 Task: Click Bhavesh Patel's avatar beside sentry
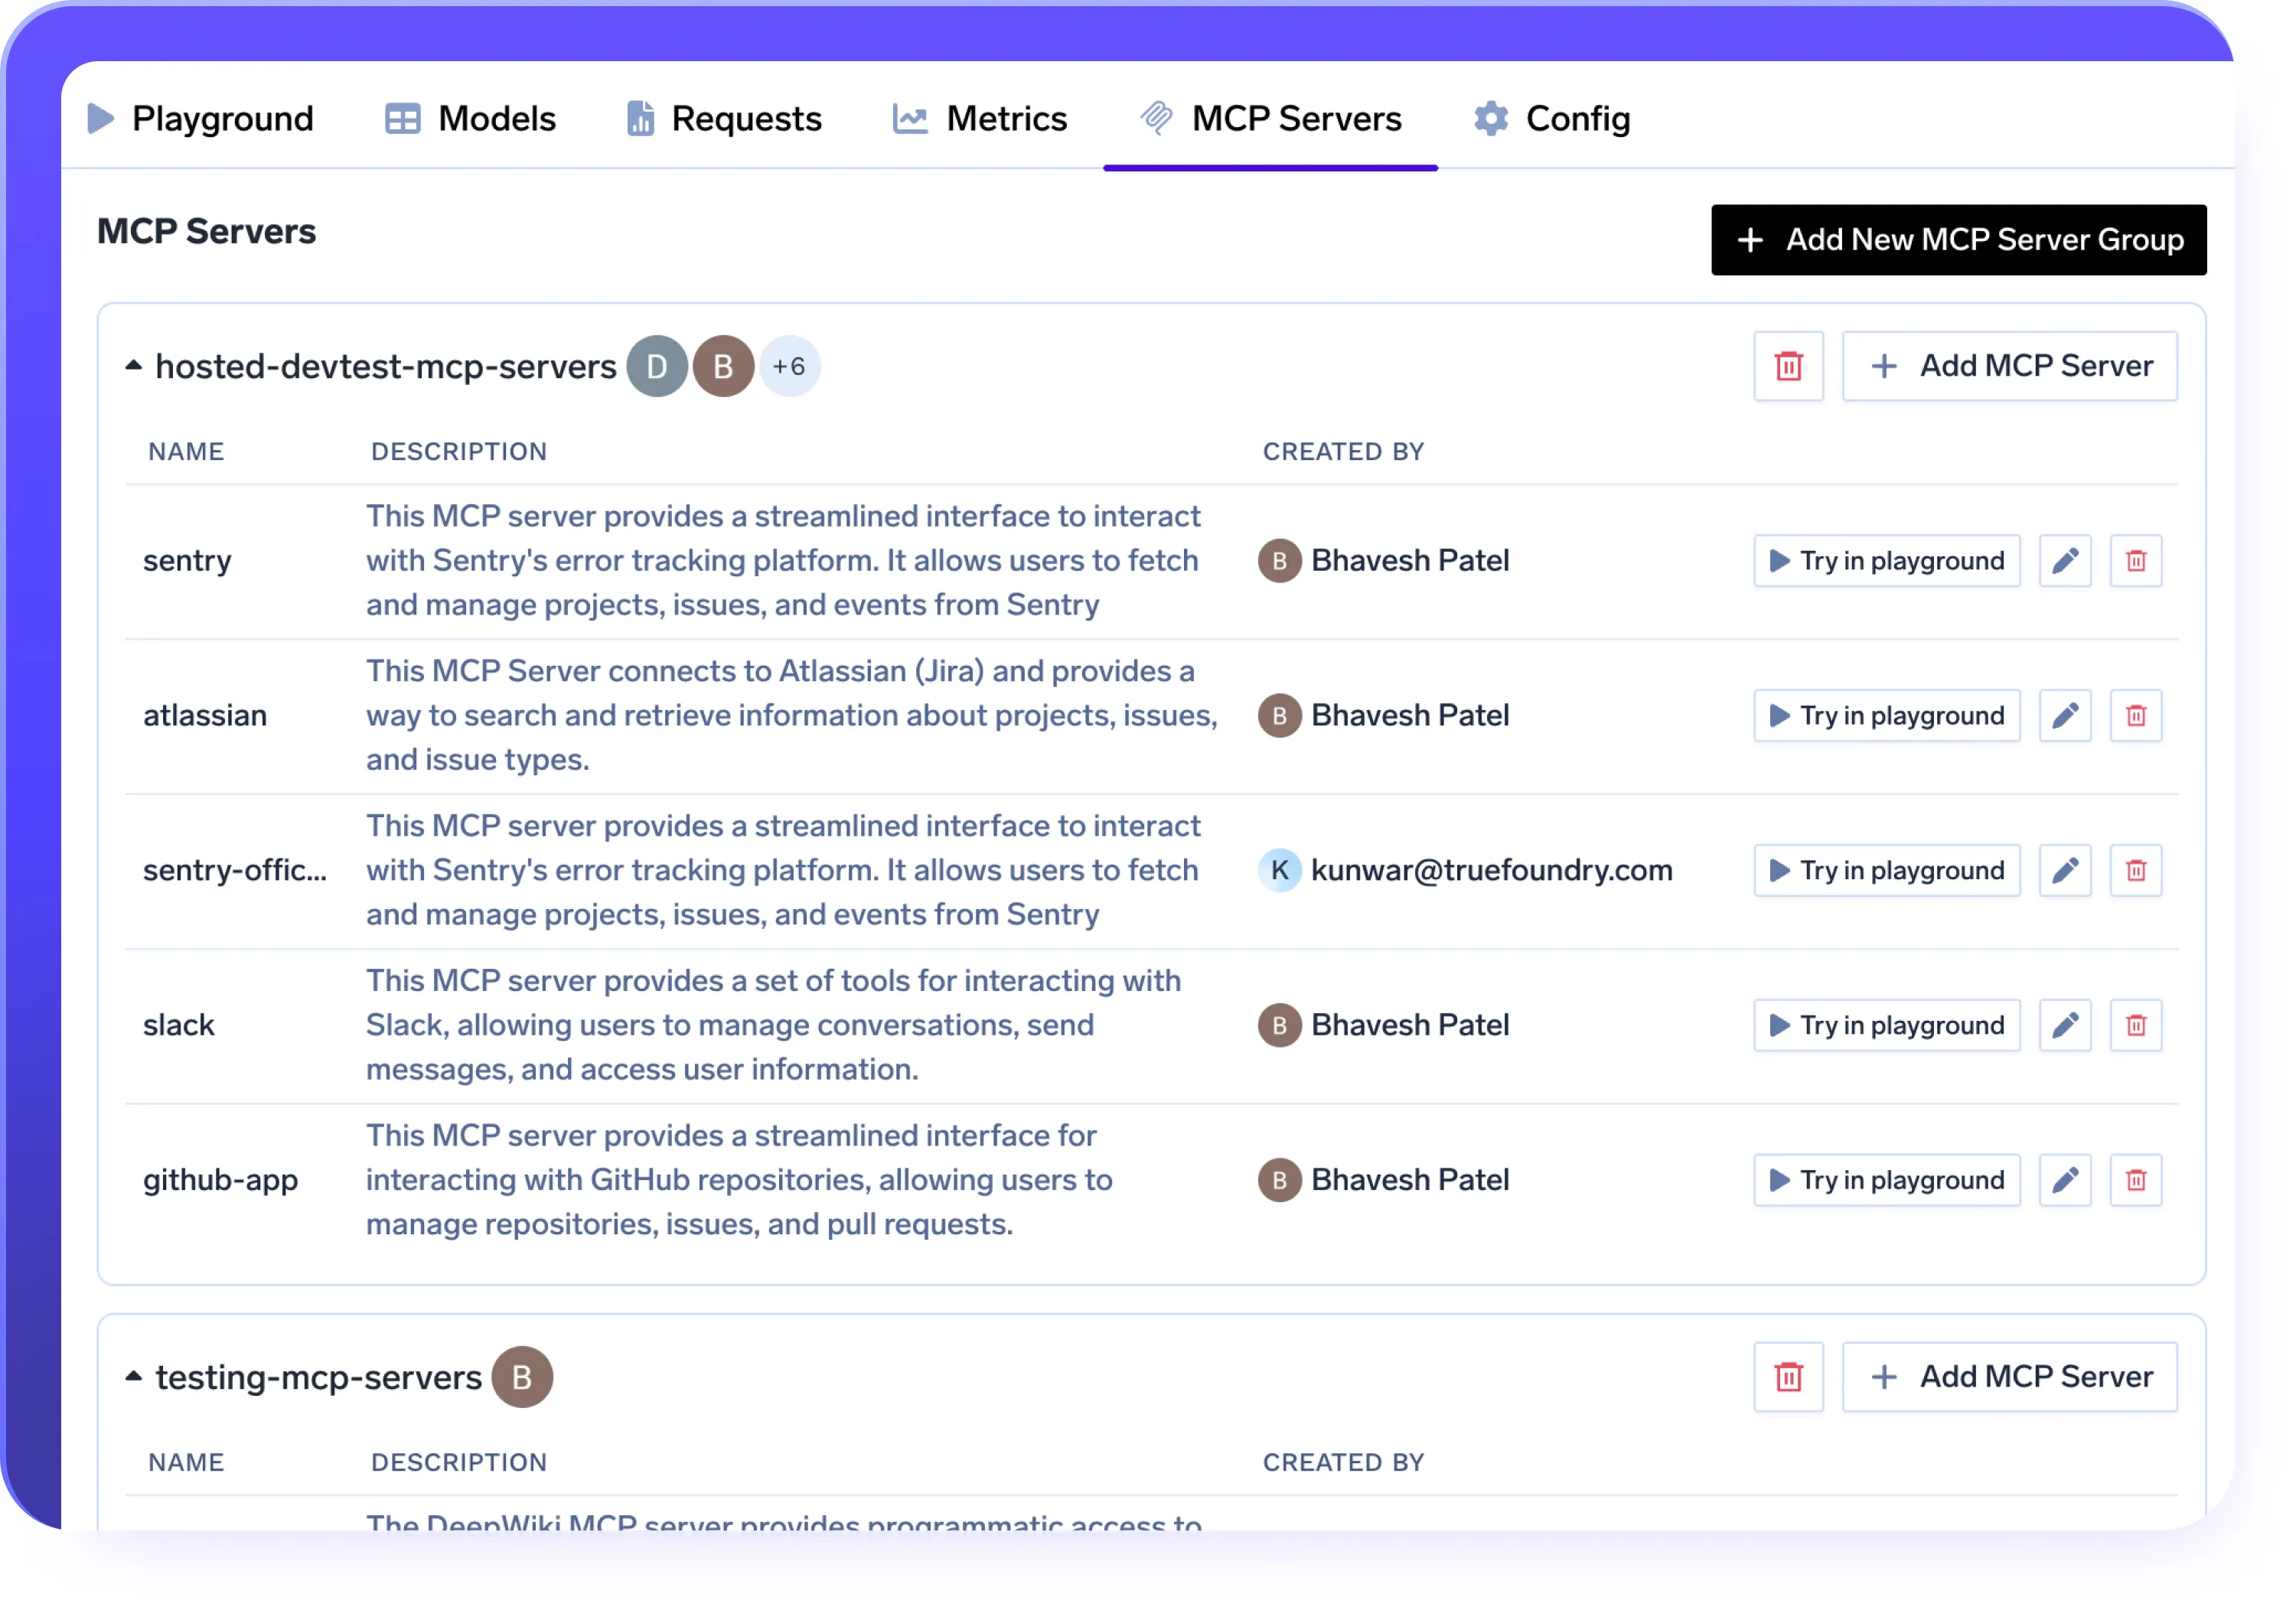click(1280, 561)
